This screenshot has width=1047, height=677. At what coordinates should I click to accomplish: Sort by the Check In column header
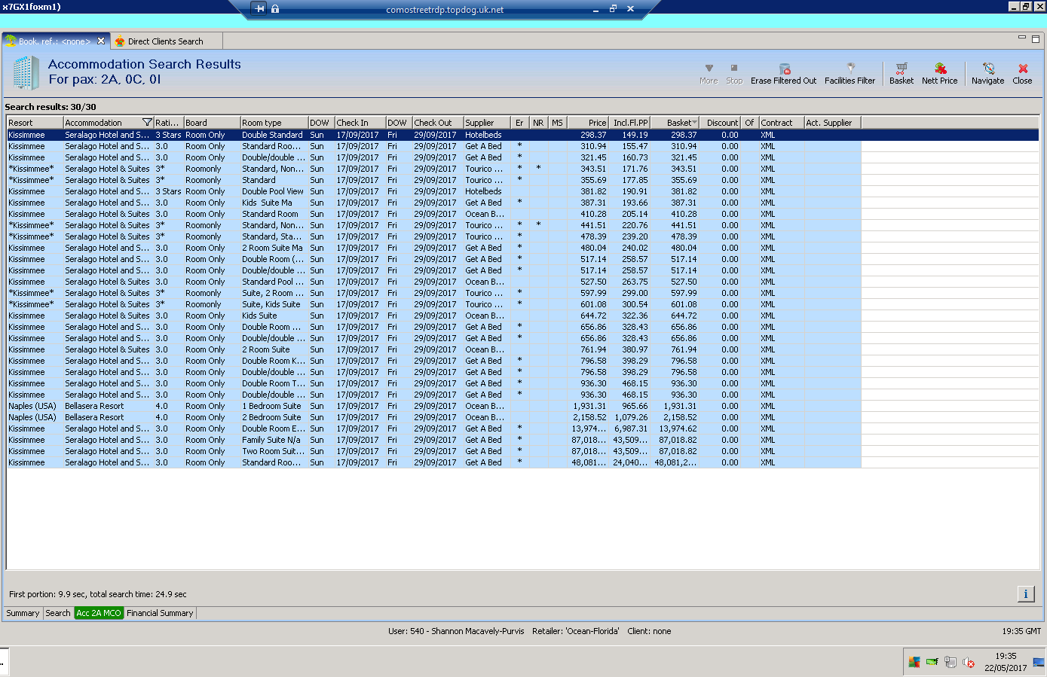coord(360,123)
